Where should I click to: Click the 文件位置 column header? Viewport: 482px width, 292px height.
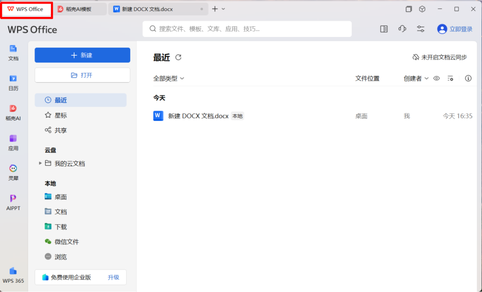click(x=367, y=78)
